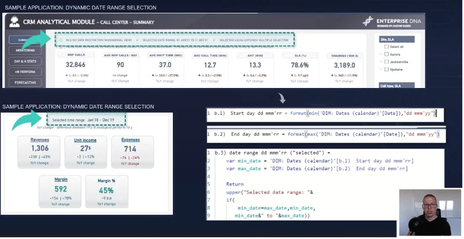This screenshot has height=239, width=464.
Task: Click the NOF CALLS card label
Action: 76,55
